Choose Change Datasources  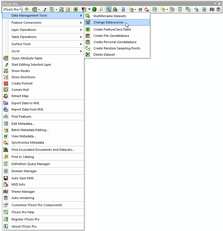[117, 22]
